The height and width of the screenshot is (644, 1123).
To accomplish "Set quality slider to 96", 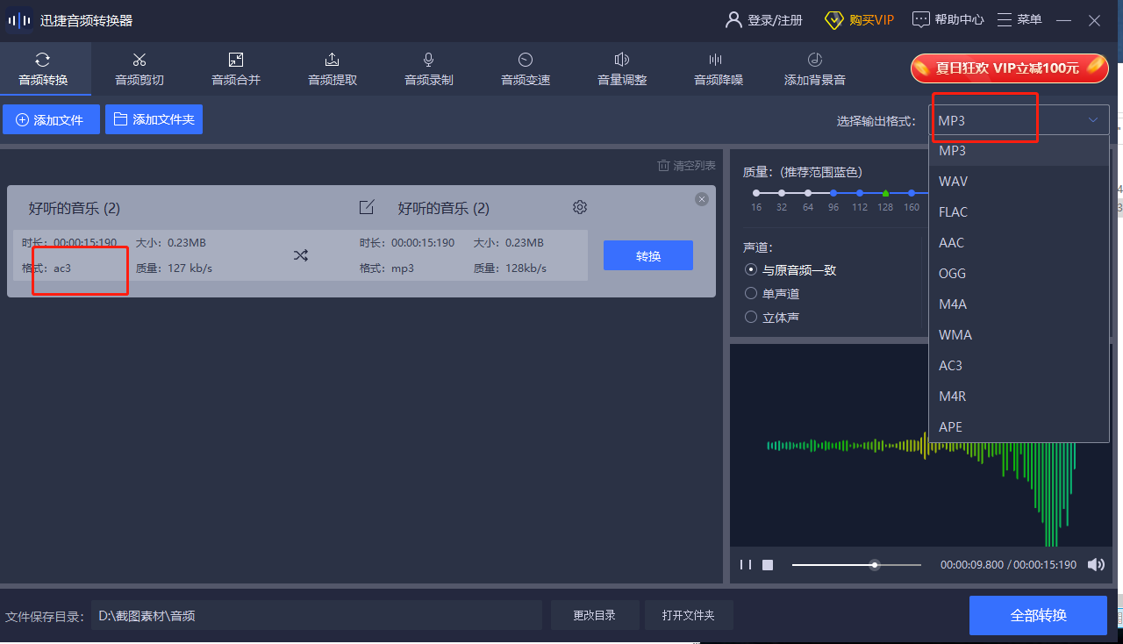I will (833, 192).
